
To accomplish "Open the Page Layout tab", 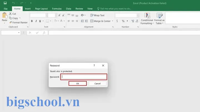I will pyautogui.click(x=41, y=9).
